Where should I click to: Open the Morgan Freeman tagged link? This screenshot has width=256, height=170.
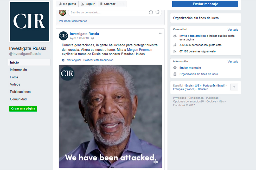(x=139, y=50)
